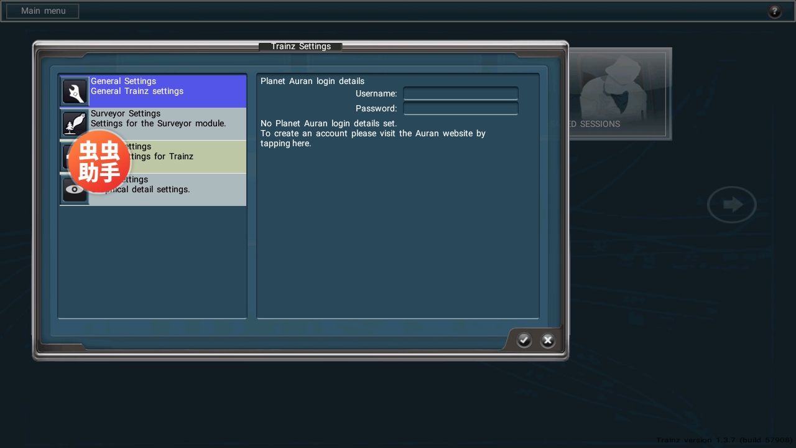Click the Trainz Settings title label
Image resolution: width=796 pixels, height=448 pixels.
click(301, 46)
